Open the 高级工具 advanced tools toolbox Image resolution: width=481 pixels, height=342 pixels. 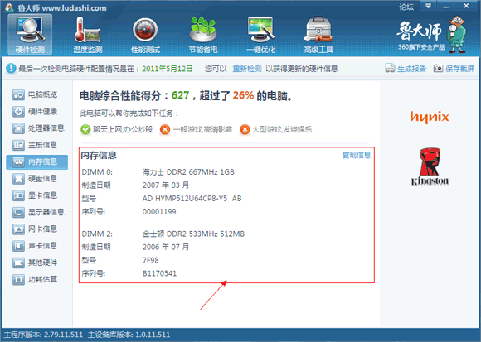(x=318, y=35)
